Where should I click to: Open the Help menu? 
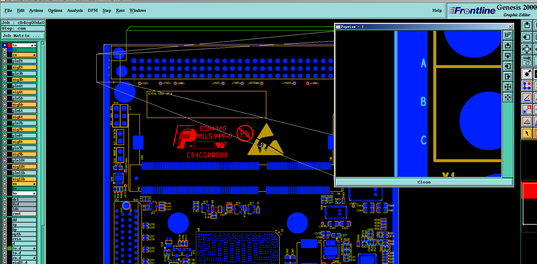pos(437,10)
